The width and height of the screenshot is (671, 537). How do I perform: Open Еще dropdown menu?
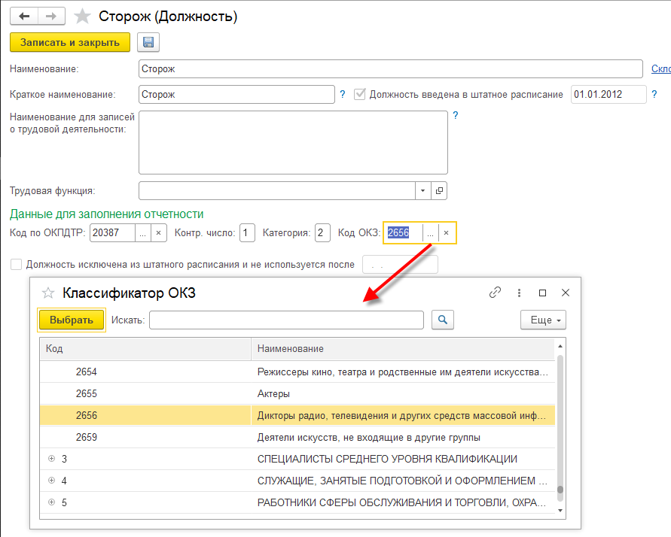click(543, 320)
